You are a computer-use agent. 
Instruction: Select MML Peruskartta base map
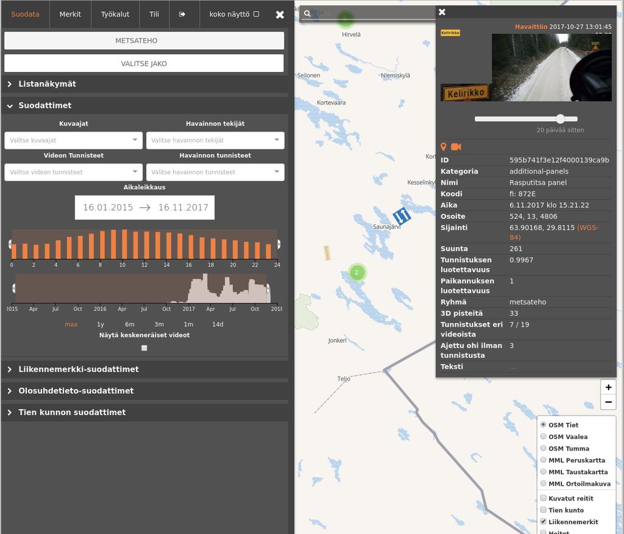(x=543, y=460)
